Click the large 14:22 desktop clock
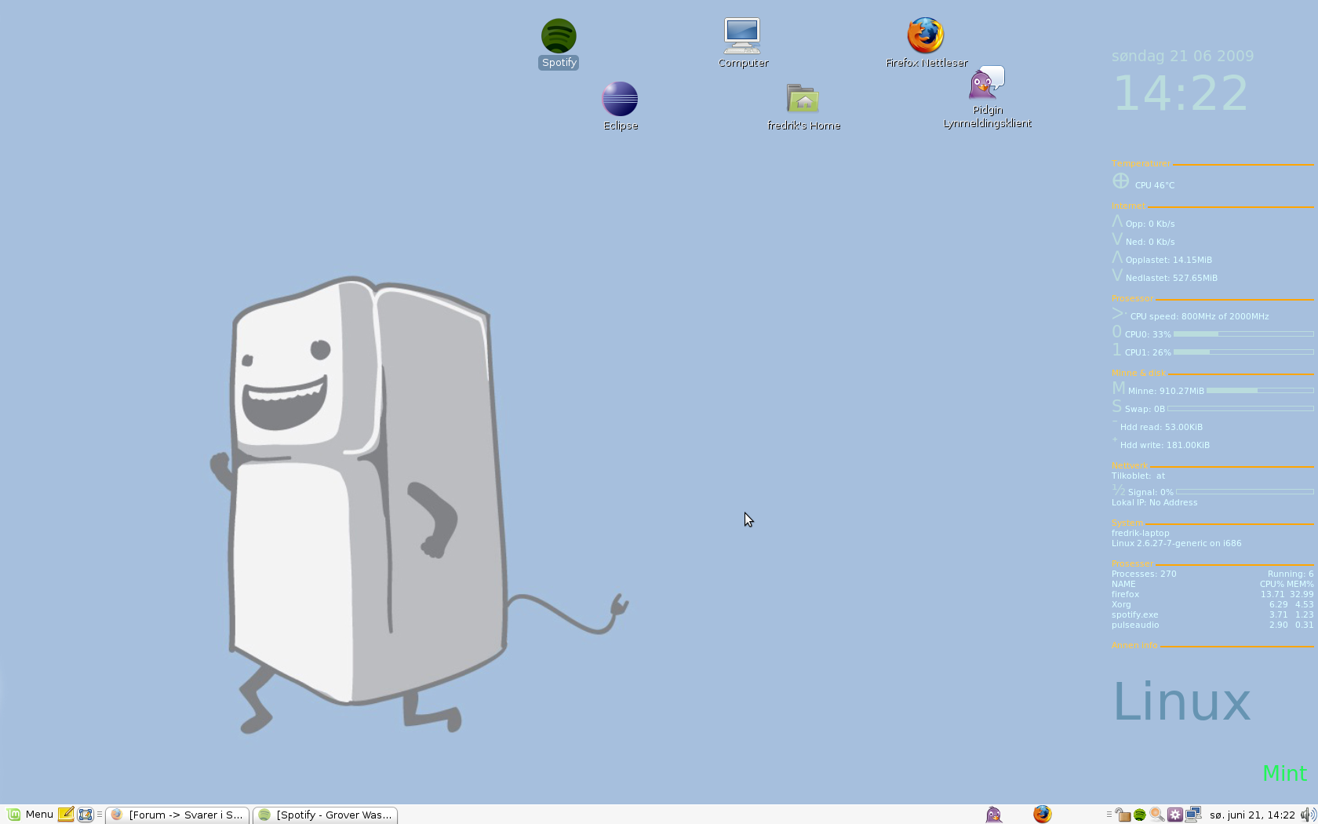Viewport: 1318px width, 824px height. pos(1181,93)
